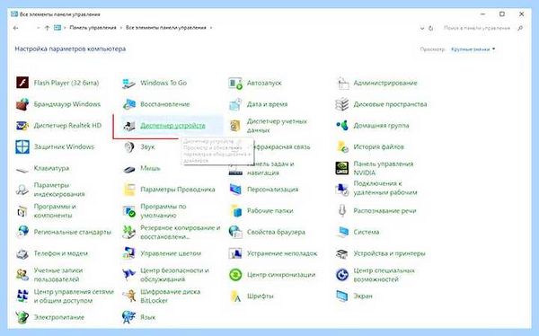The height and width of the screenshot is (336, 539).
Task: Open the Брандмауэр Windows icon
Action: [x=22, y=104]
